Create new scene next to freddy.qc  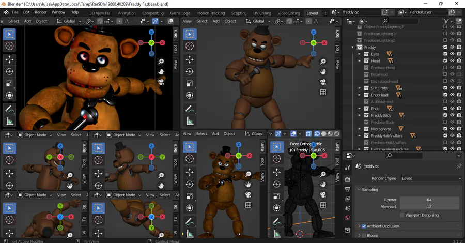tap(385, 12)
